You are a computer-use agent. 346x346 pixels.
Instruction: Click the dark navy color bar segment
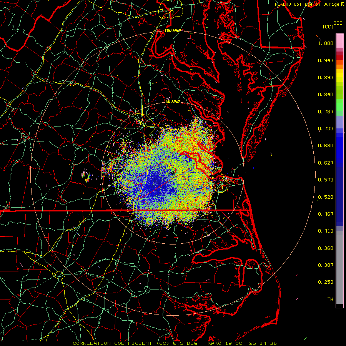tap(339, 196)
